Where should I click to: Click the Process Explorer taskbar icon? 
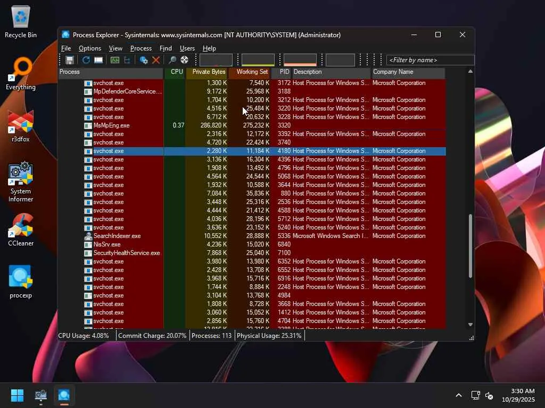coord(64,395)
